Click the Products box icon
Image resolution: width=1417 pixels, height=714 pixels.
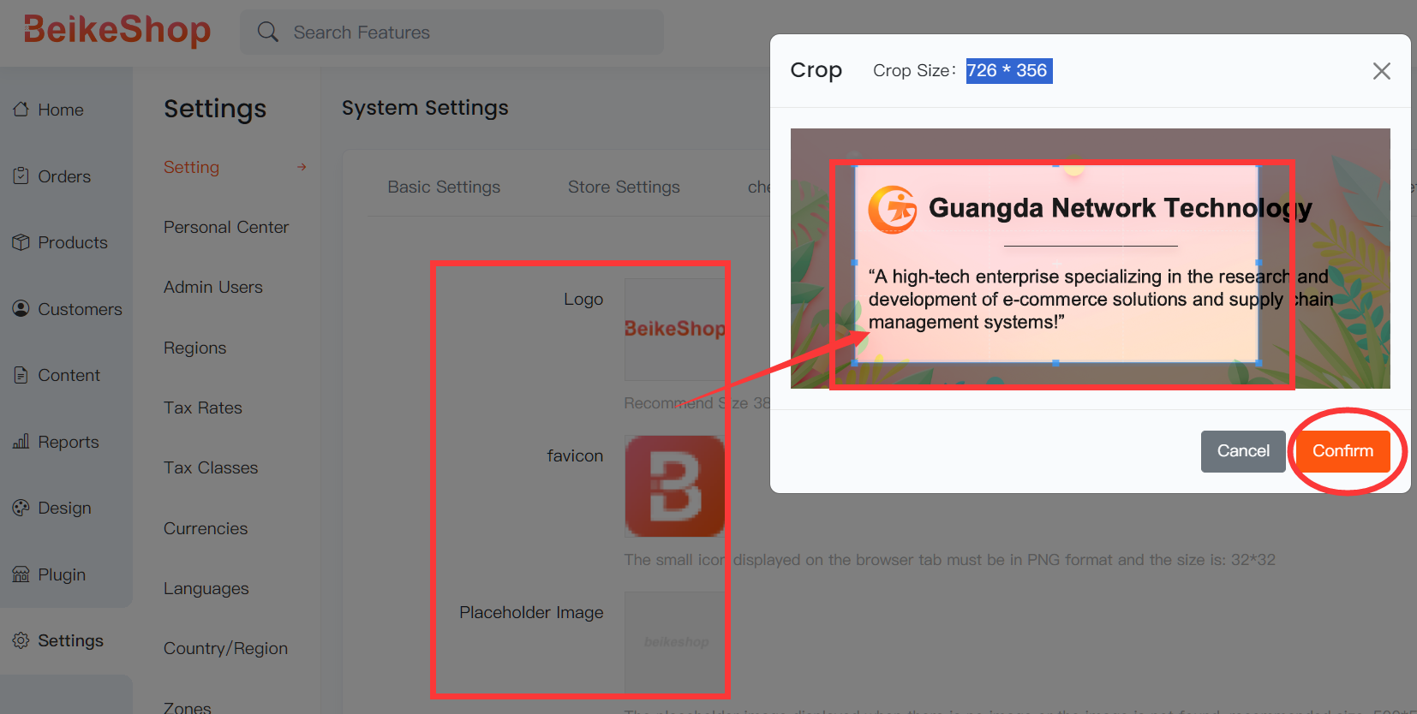[x=21, y=242]
